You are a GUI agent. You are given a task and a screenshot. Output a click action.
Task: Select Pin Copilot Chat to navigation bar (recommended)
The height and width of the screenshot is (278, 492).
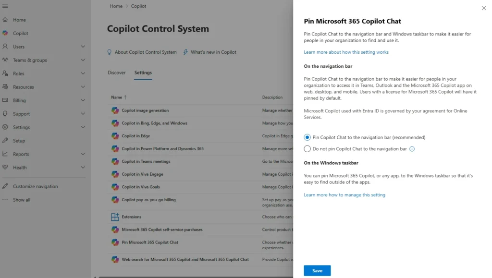coord(307,137)
